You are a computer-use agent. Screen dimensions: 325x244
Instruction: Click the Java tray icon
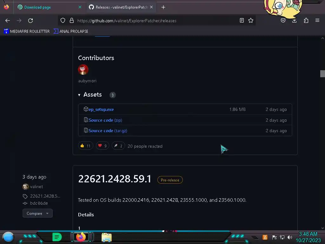[x=265, y=237]
